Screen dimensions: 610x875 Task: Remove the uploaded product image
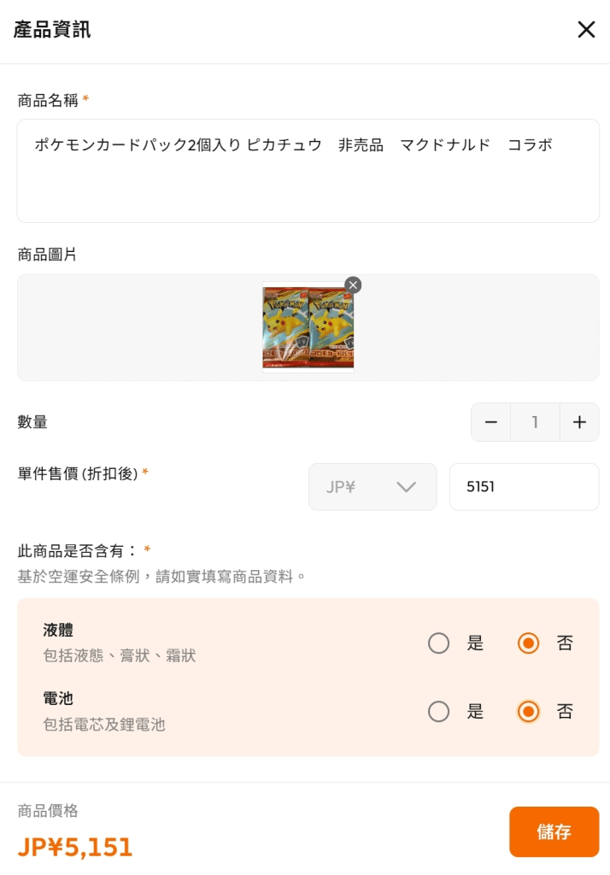[353, 285]
